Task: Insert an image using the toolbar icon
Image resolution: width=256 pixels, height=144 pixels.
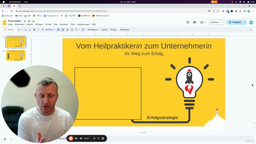Action: 67,30
